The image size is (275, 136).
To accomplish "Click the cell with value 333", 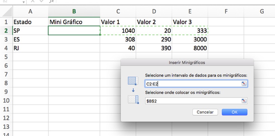I will point(190,31).
